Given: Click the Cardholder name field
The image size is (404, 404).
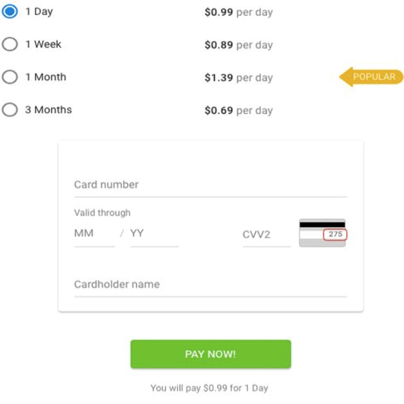Looking at the screenshot, I should click(210, 284).
